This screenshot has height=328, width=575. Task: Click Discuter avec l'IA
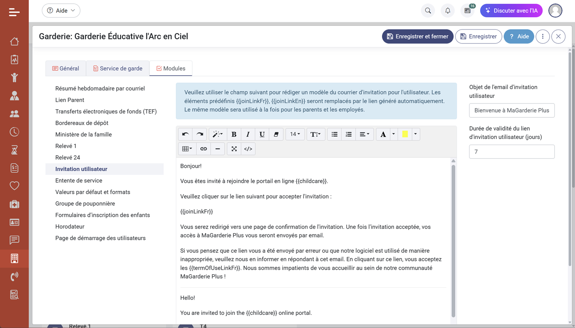(x=511, y=11)
